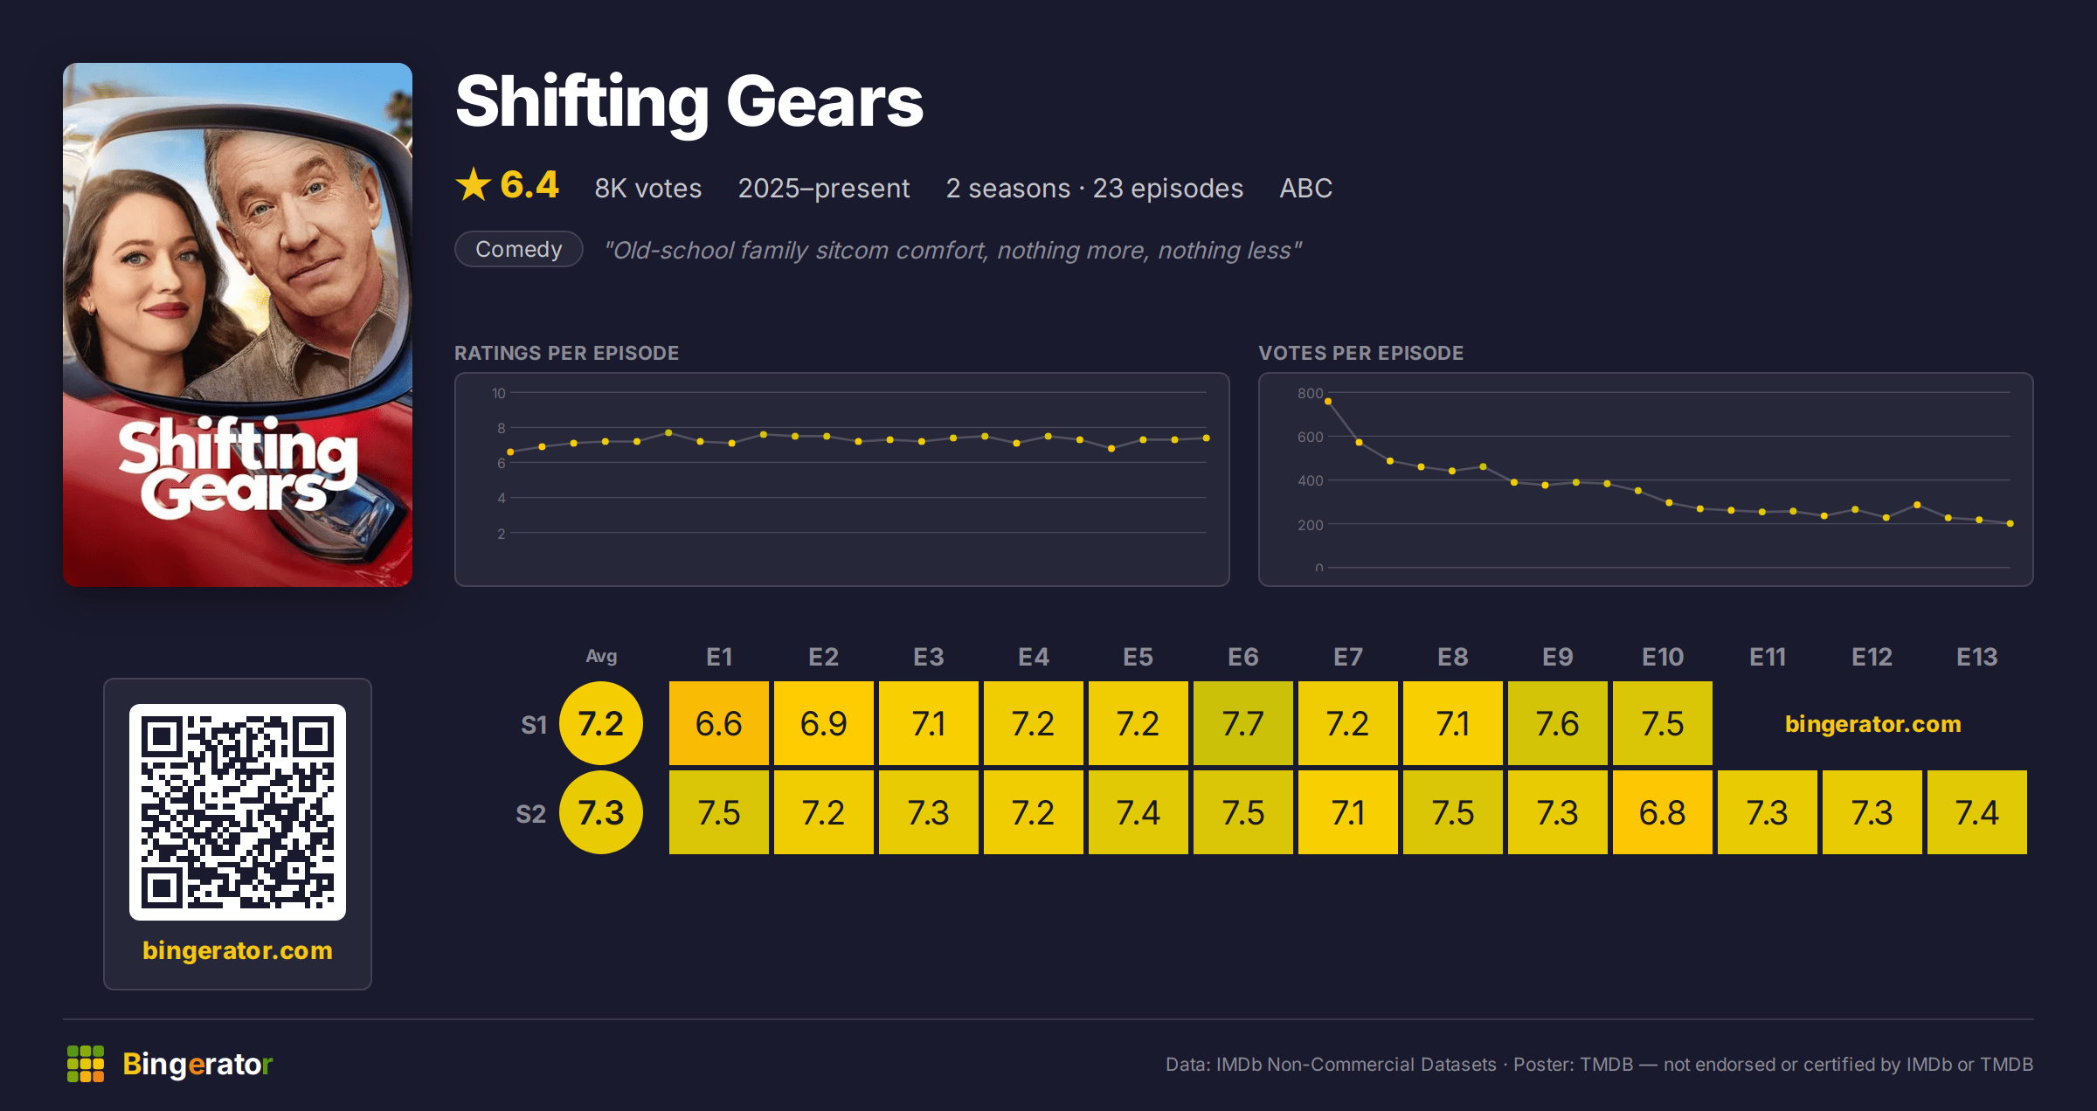Image resolution: width=2097 pixels, height=1111 pixels.
Task: Select S2 E13 rating cell 7.4
Action: pyautogui.click(x=1977, y=812)
